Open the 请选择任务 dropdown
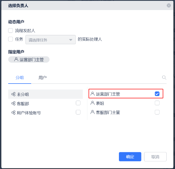The height and width of the screenshot is (169, 175). pyautogui.click(x=50, y=40)
